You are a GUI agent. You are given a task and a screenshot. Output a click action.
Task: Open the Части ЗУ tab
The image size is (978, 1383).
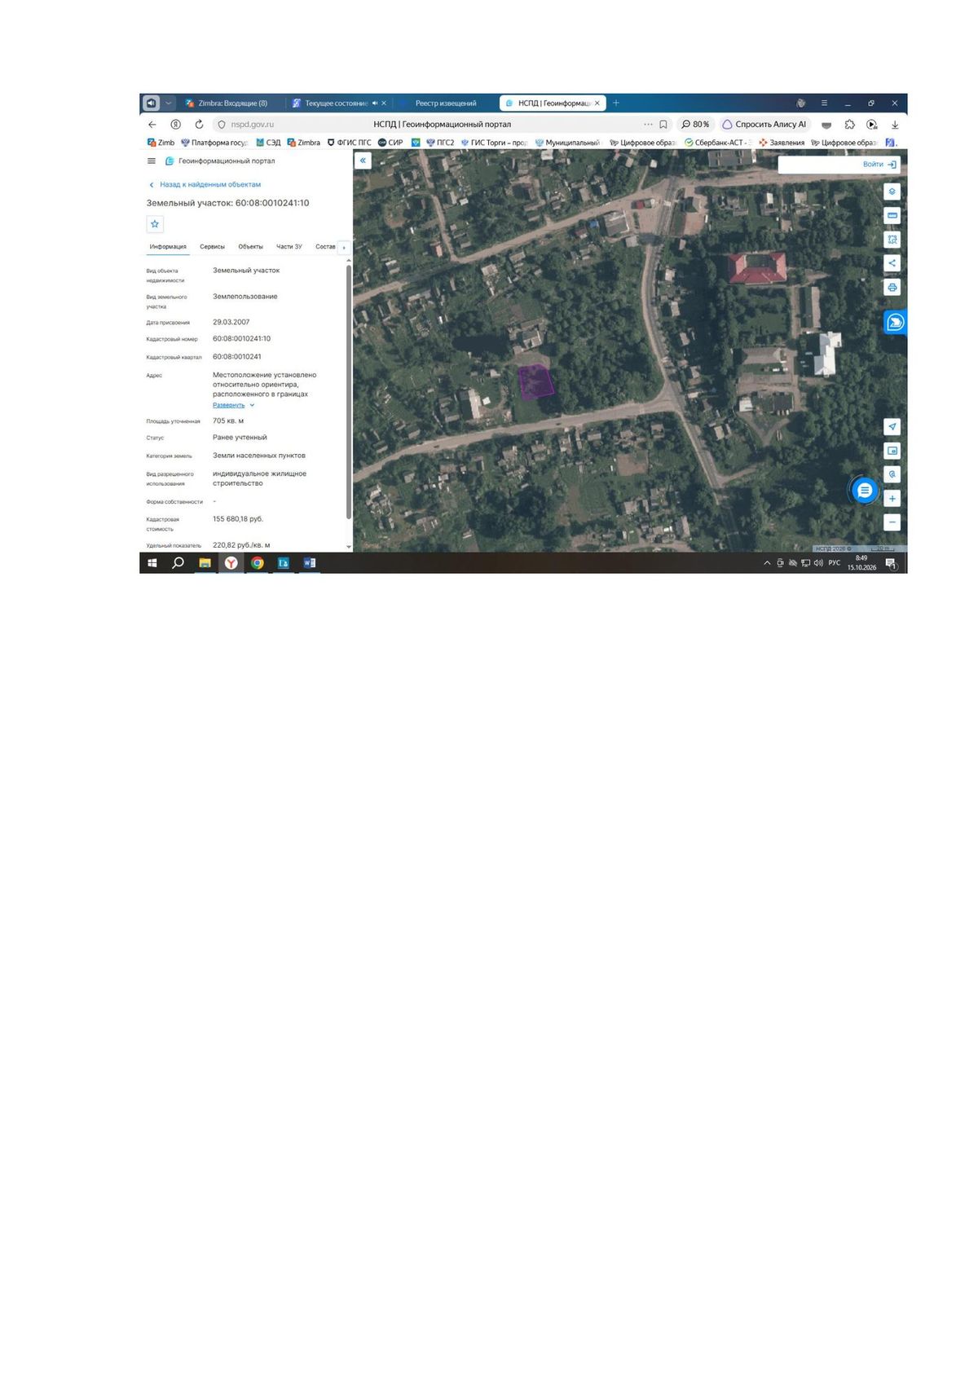pyautogui.click(x=289, y=247)
